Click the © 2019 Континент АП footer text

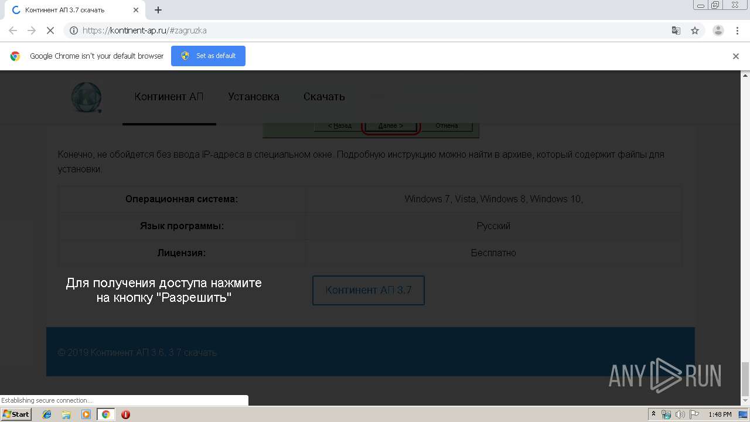[x=137, y=353]
